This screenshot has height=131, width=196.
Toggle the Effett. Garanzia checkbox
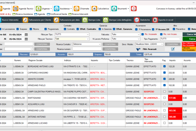tap(114, 29)
